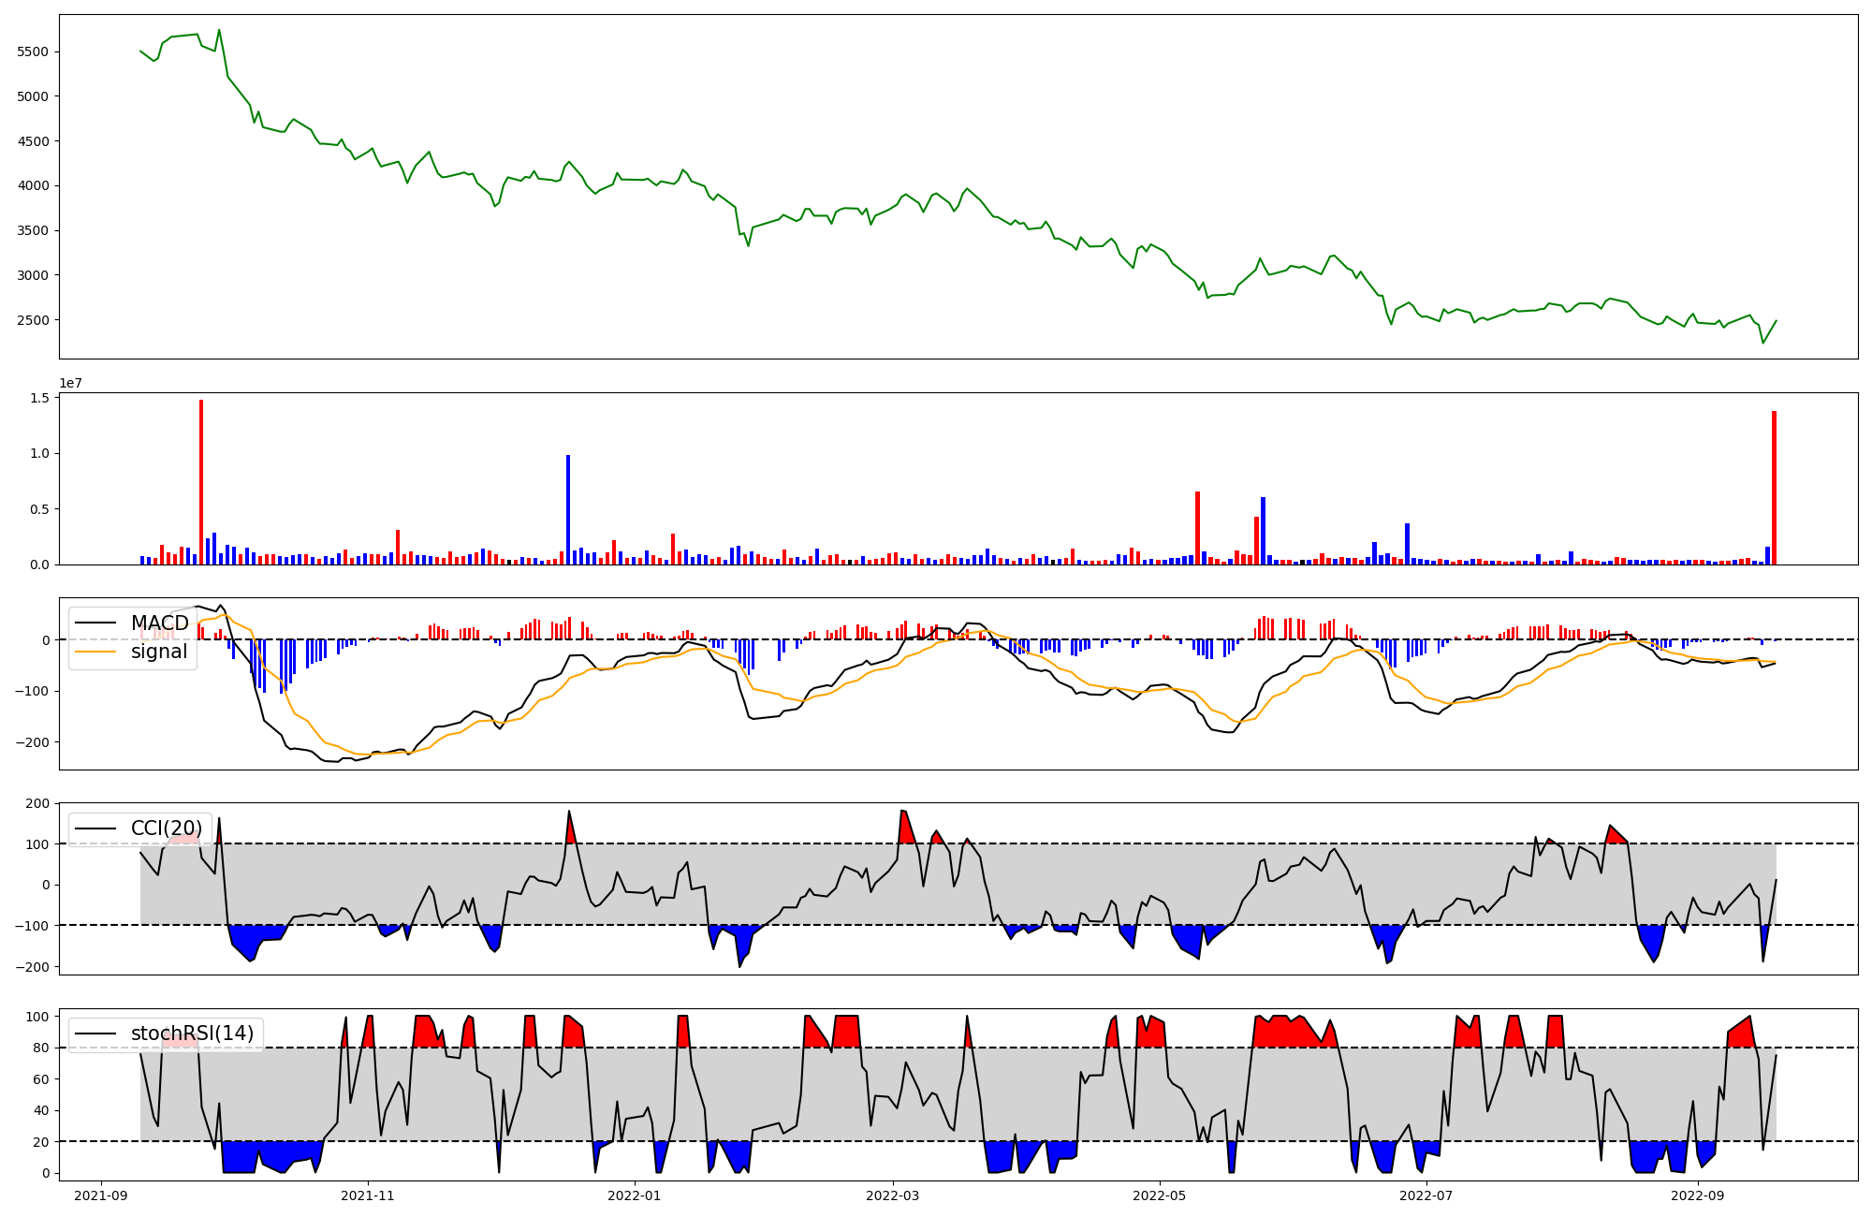Click the black MACD line swatch in legend
Screen dimensions: 1872x1217
[95, 623]
